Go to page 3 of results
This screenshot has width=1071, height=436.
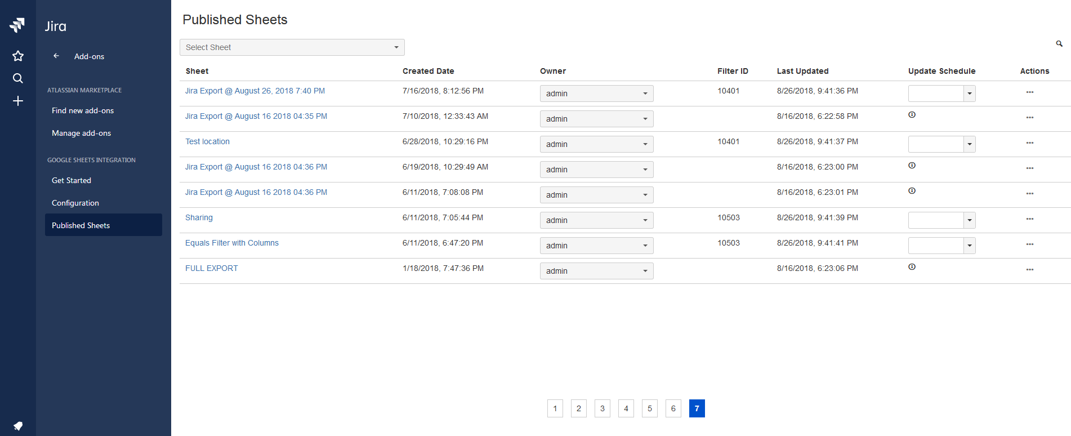602,408
